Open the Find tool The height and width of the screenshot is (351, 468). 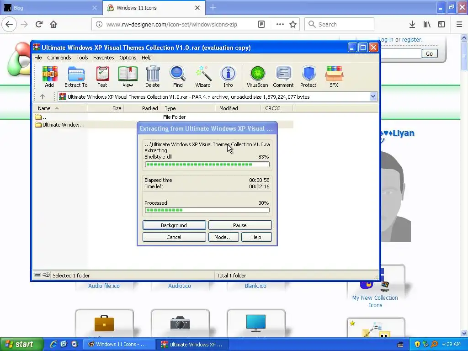[178, 77]
